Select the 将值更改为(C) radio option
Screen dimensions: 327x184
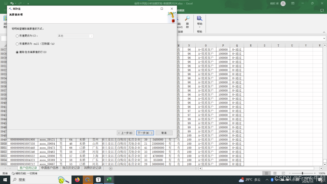17,36
